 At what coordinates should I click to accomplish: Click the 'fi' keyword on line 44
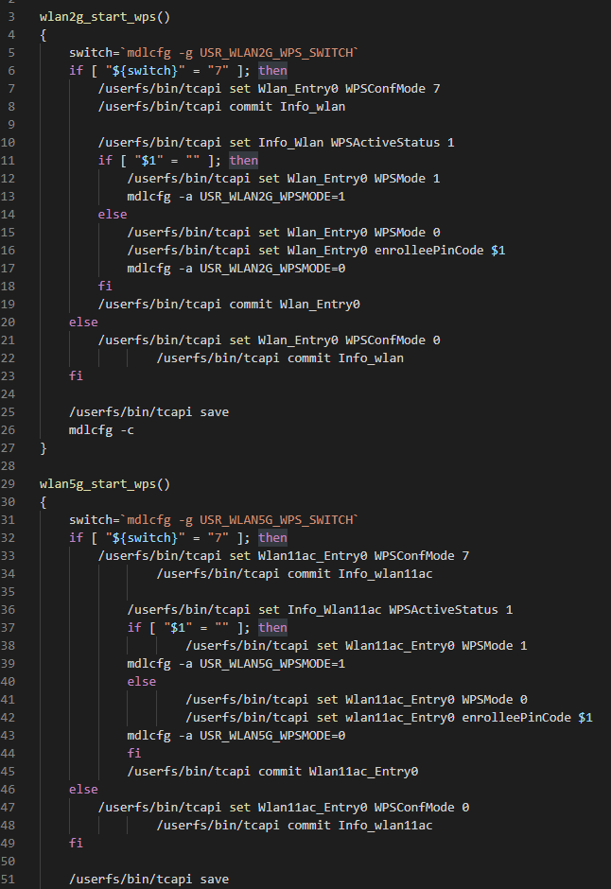[x=134, y=753]
